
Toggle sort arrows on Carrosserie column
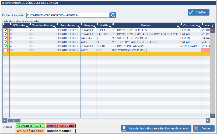[x=181, y=24]
